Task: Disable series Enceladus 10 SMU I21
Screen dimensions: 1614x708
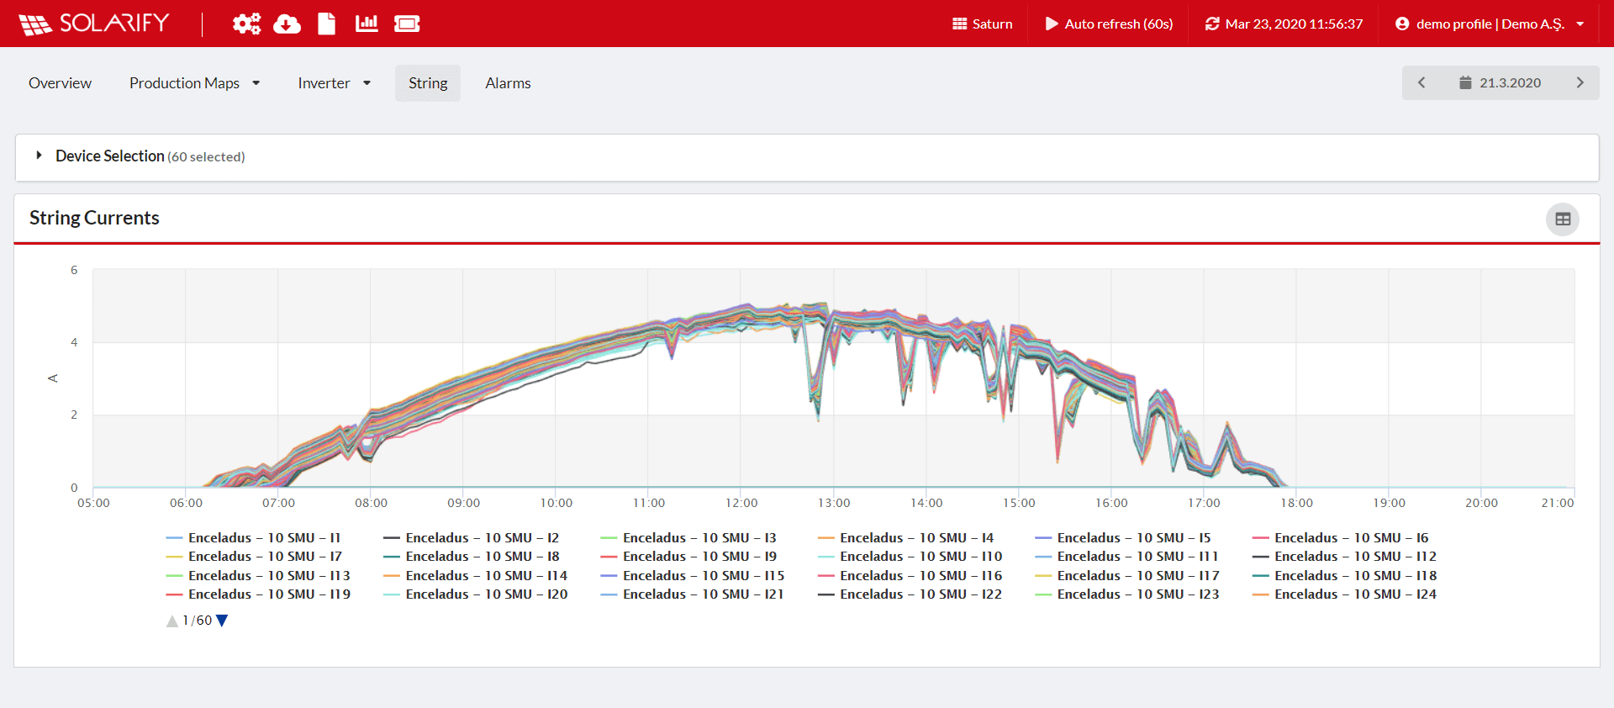Action: [x=692, y=594]
